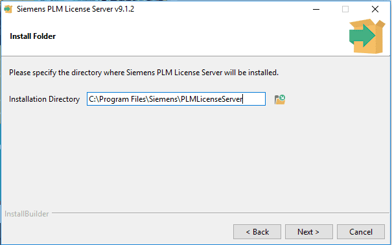Click the separator line next to InstallBuilder
This screenshot has height=245, width=392.
pos(220,213)
